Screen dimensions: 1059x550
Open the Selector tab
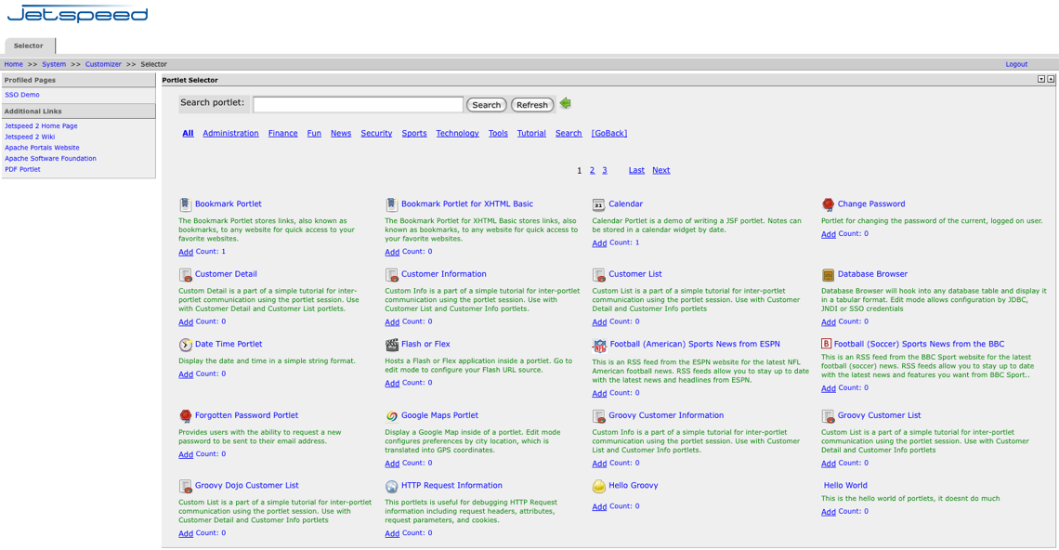[29, 46]
